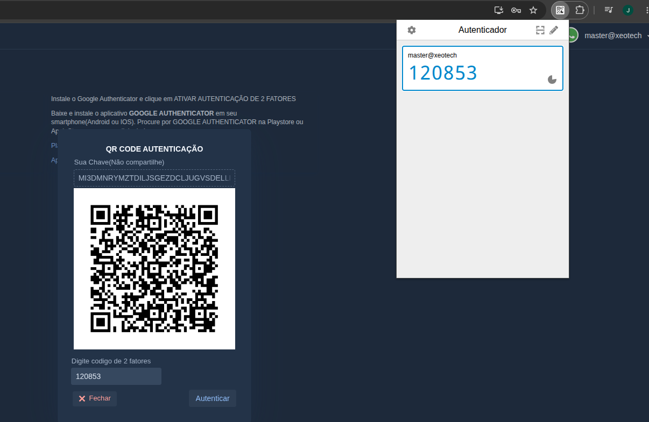The width and height of the screenshot is (649, 422).
Task: Copy the 120853 code in Authenticator
Action: coord(443,73)
